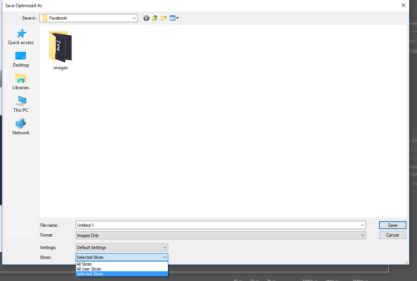Open Quick access in sidebar
The image size is (417, 281).
pos(21,37)
